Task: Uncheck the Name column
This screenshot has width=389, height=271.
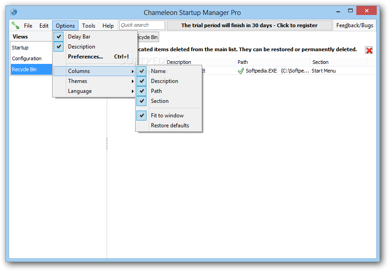Action: pos(141,71)
